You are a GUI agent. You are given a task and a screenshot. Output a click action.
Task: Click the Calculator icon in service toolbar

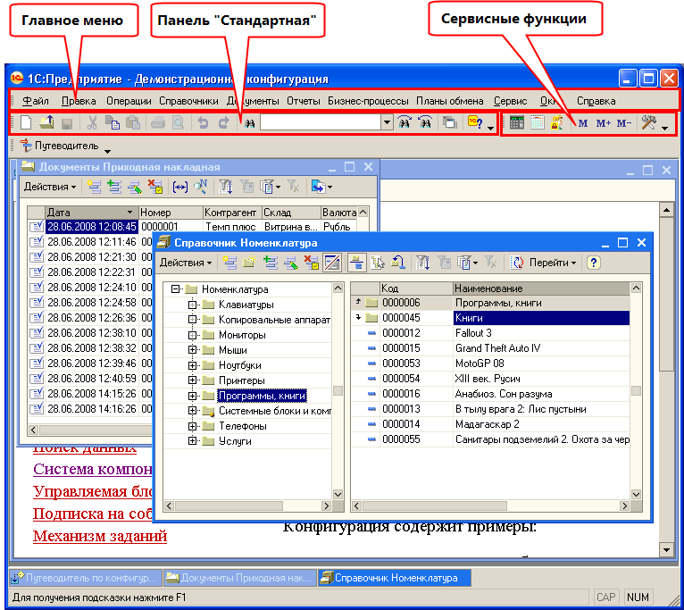click(x=516, y=123)
